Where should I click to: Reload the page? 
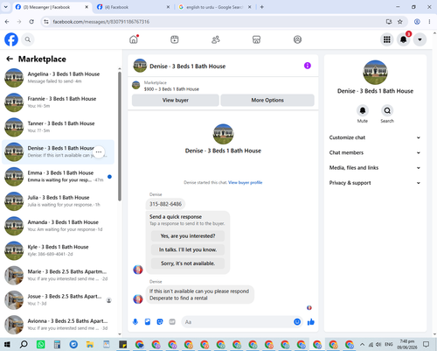(x=31, y=22)
